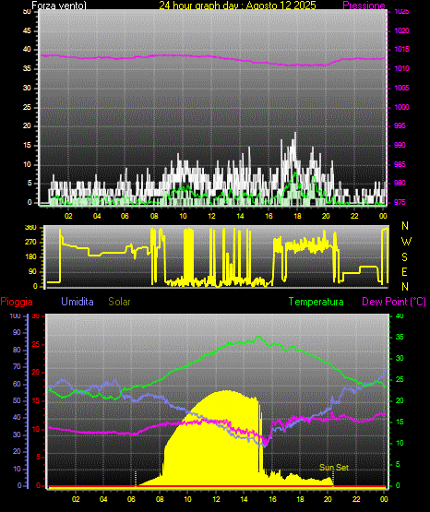
Task: Click the Sun Set marker label
Action: [x=334, y=468]
